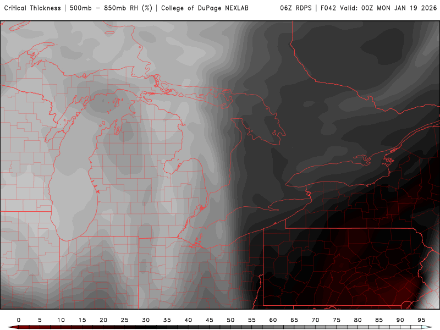Click the '35' label on the colorbar
Image resolution: width=440 pixels, height=330 pixels.
pyautogui.click(x=167, y=320)
